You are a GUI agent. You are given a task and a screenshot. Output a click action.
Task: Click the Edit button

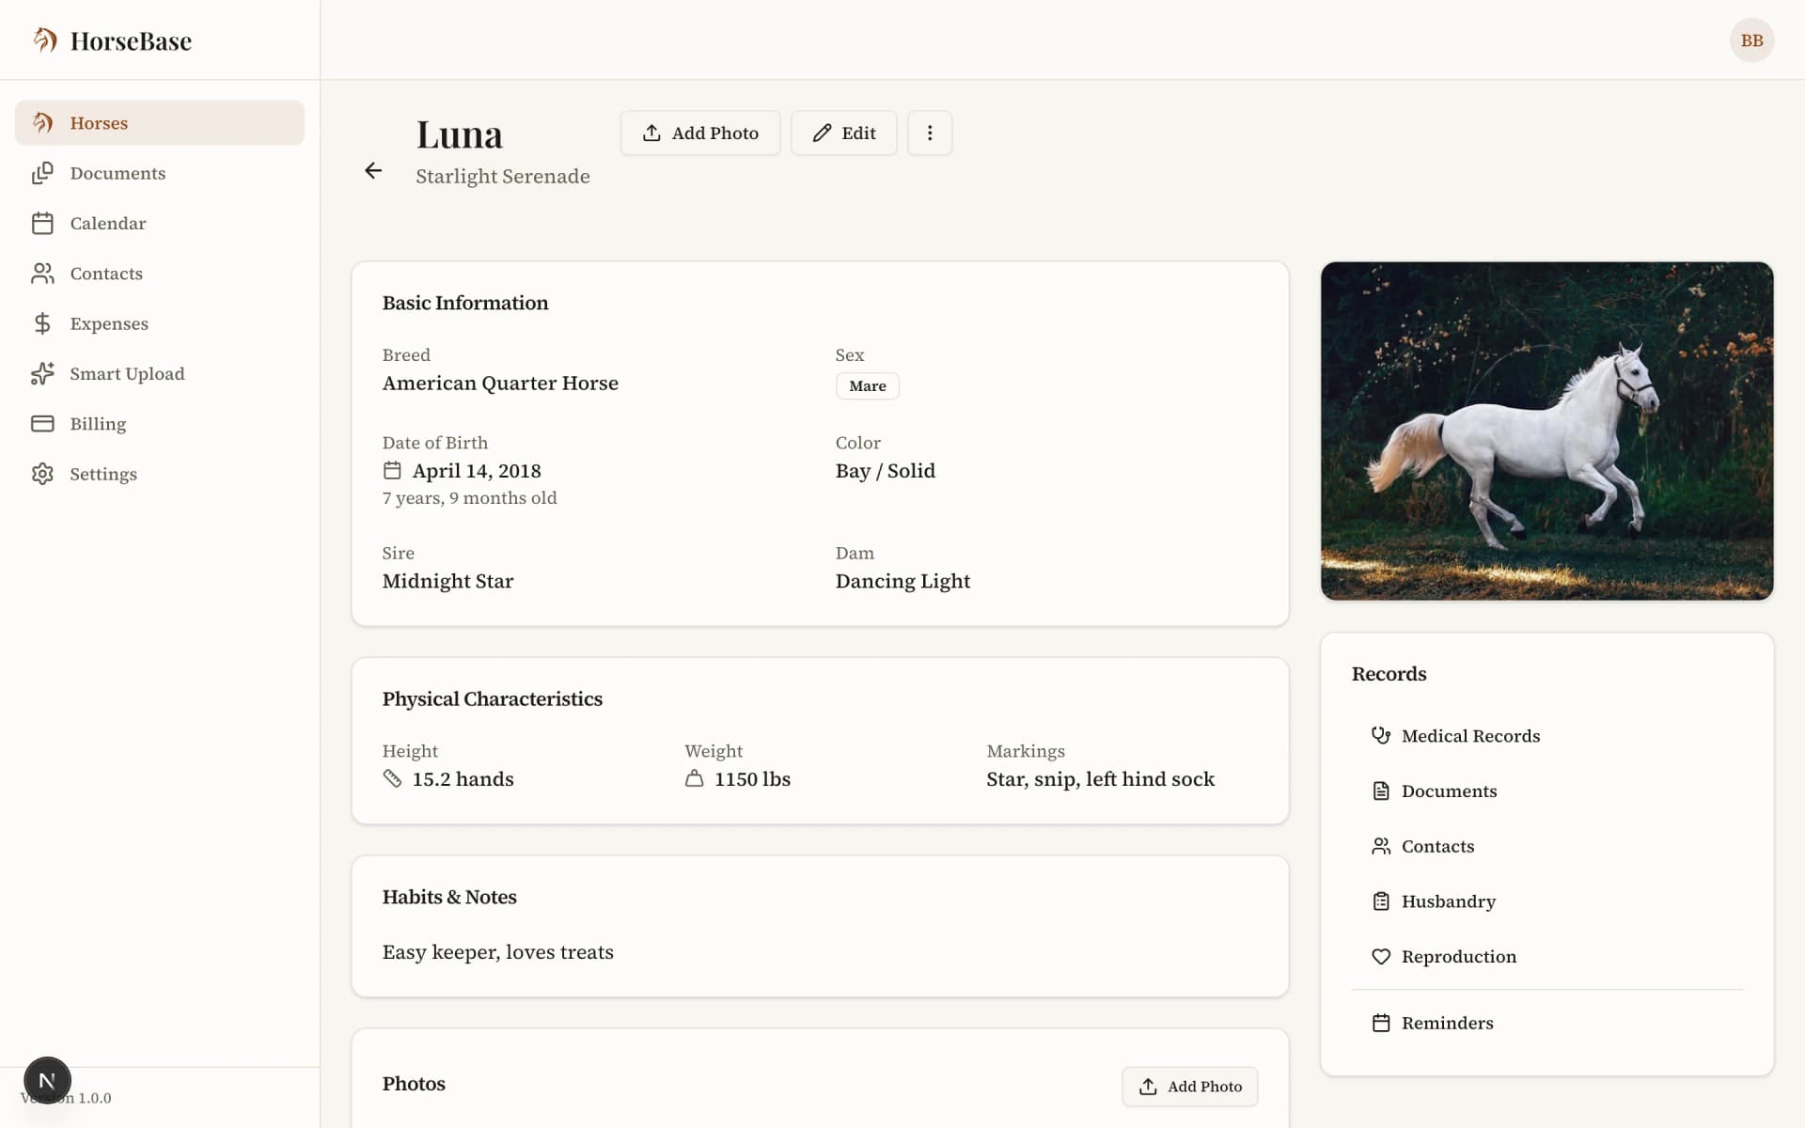(x=843, y=133)
